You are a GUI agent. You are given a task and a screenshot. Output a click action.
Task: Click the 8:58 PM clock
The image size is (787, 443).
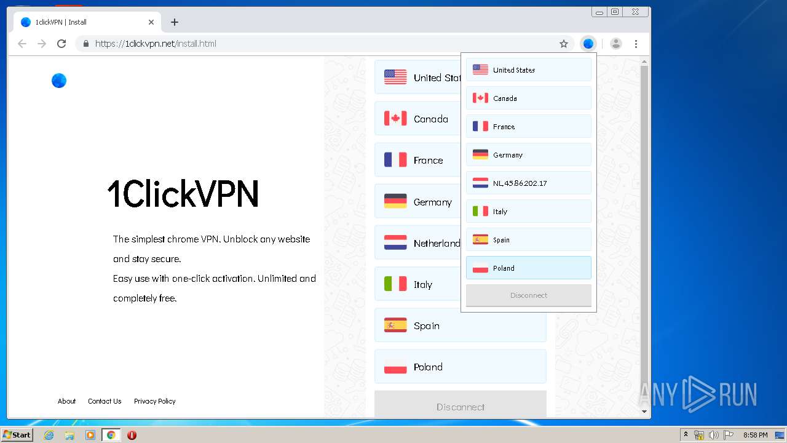[755, 435]
